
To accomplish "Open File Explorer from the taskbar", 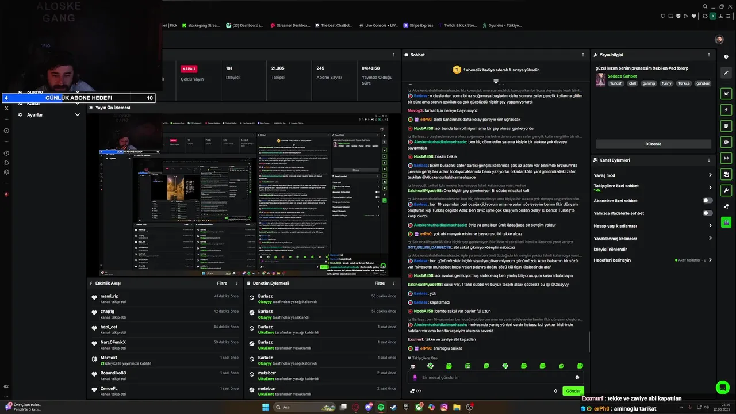I will [457, 407].
